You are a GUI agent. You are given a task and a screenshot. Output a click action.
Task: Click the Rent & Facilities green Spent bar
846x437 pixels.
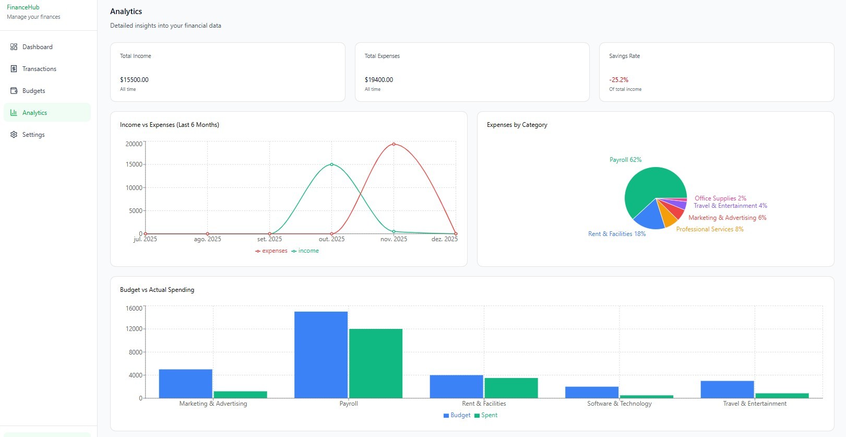[511, 388]
